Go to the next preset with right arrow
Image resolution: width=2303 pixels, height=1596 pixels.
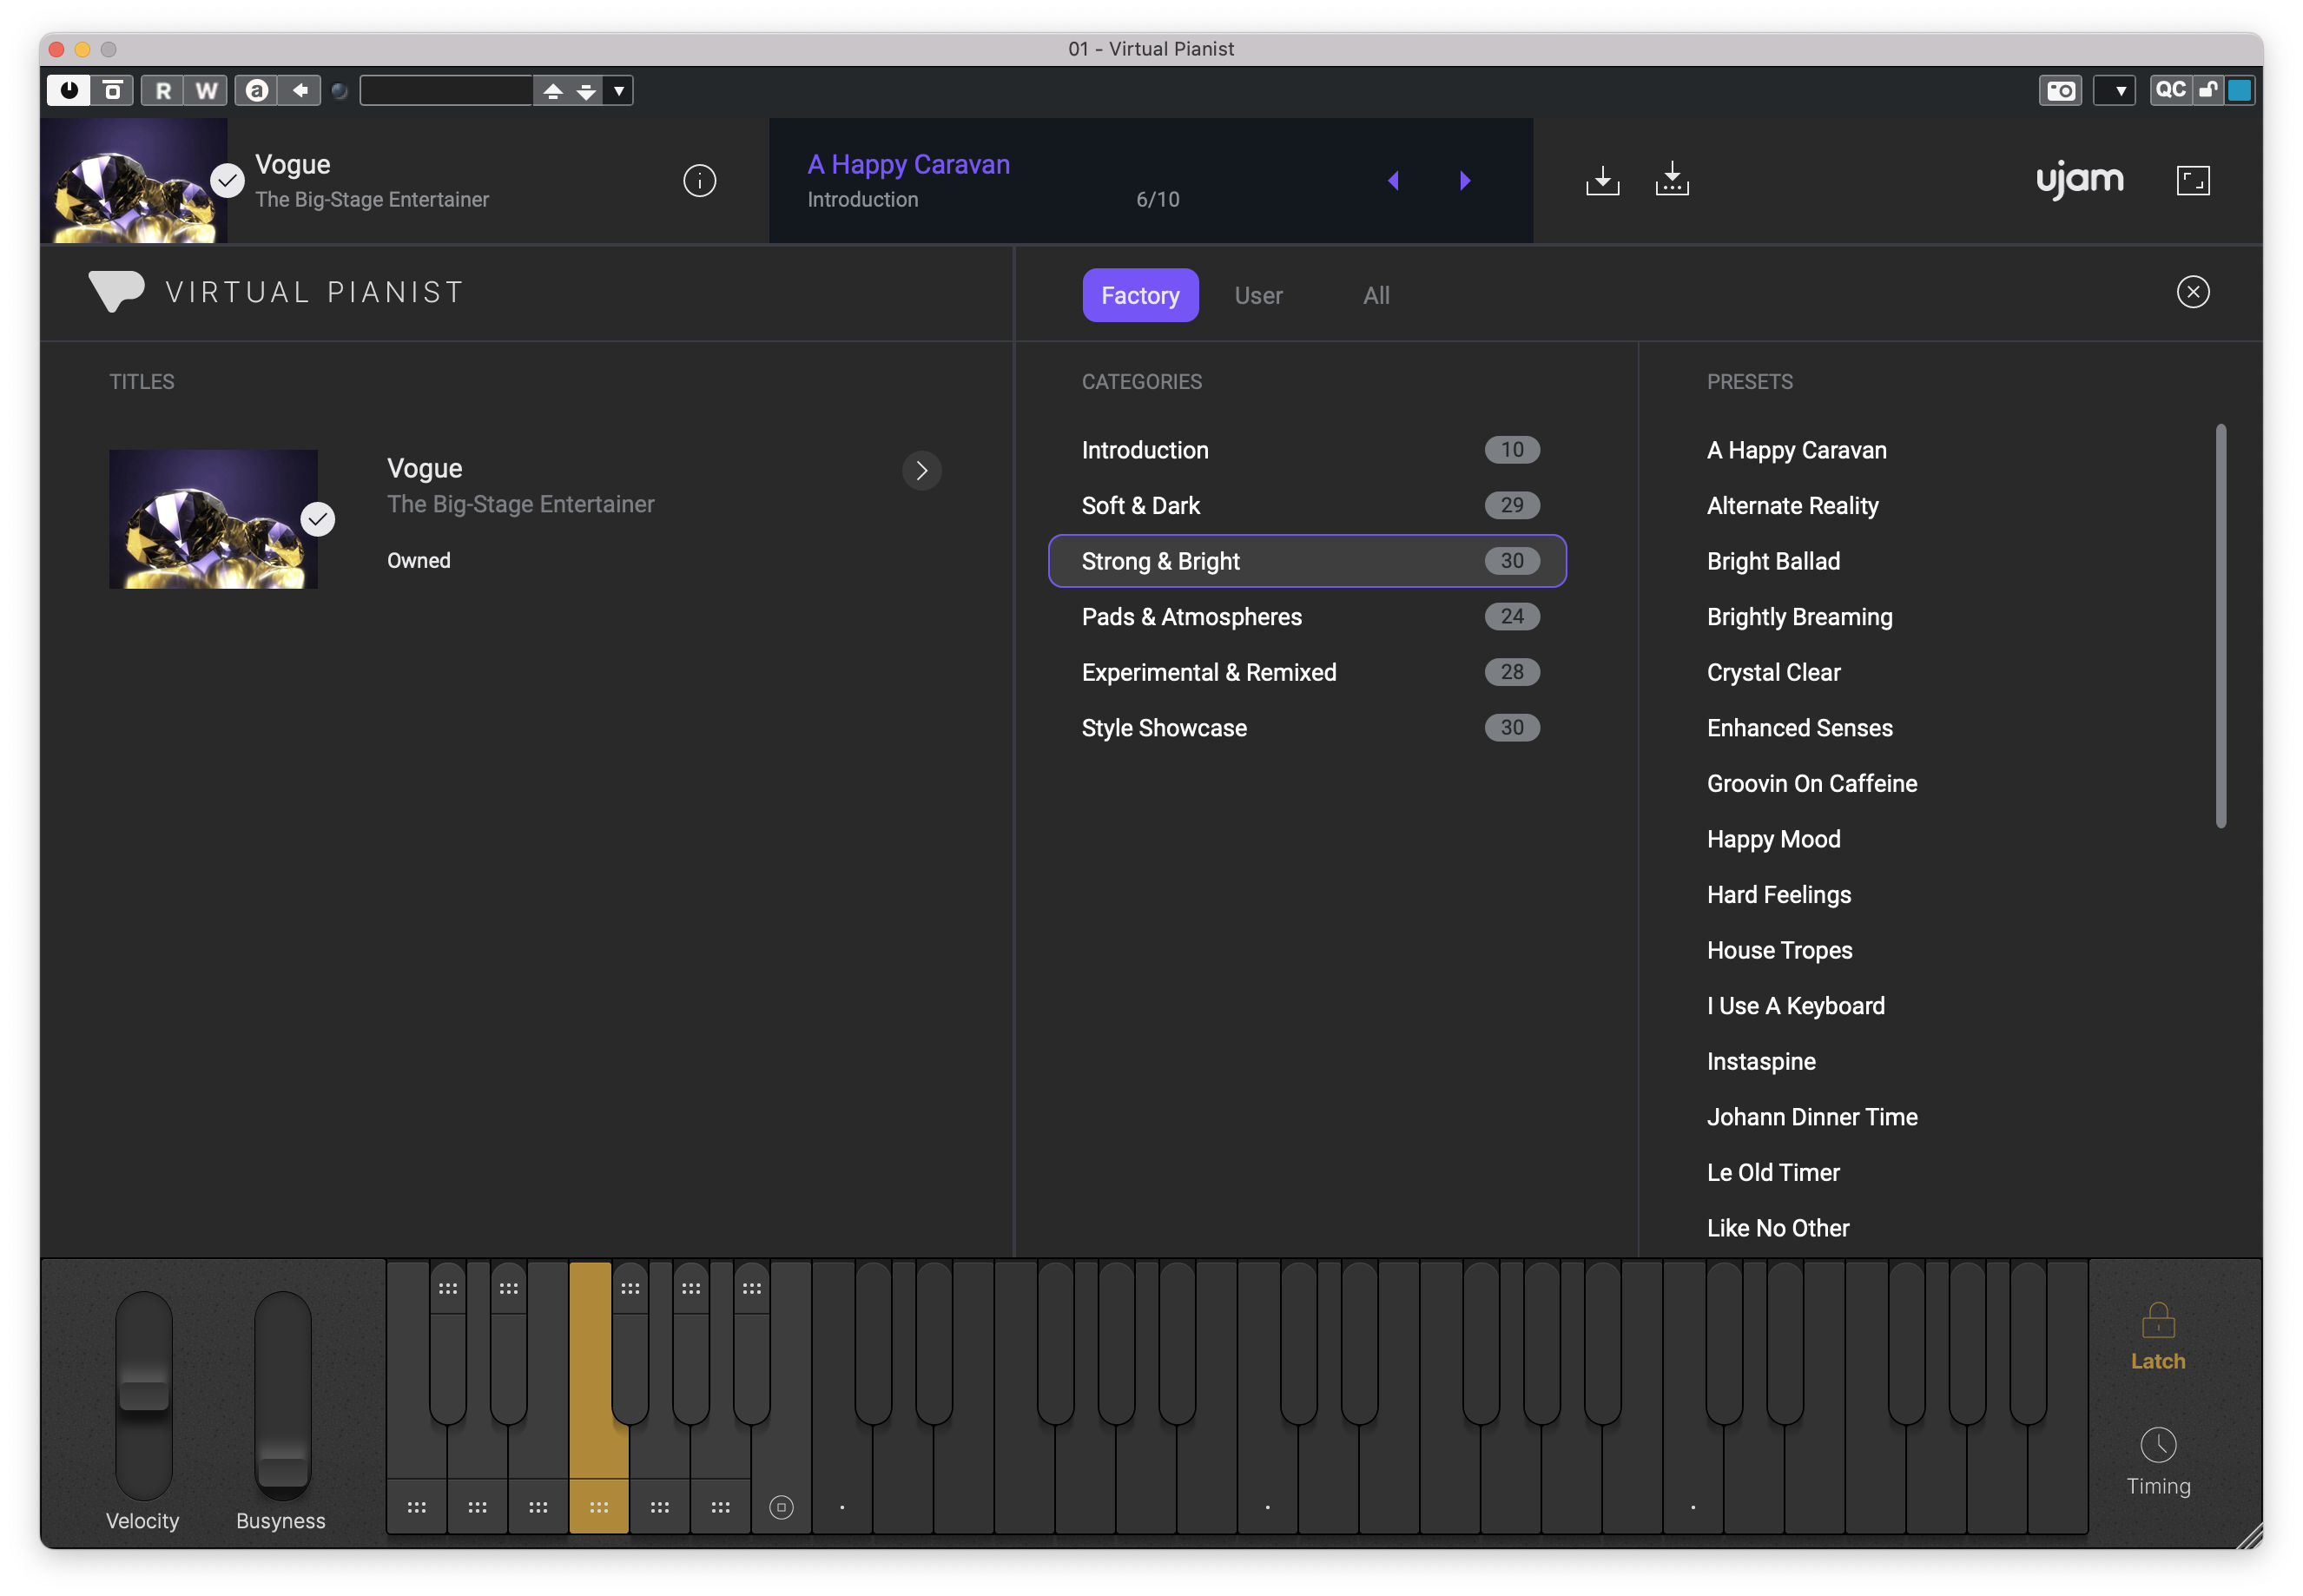click(1465, 181)
